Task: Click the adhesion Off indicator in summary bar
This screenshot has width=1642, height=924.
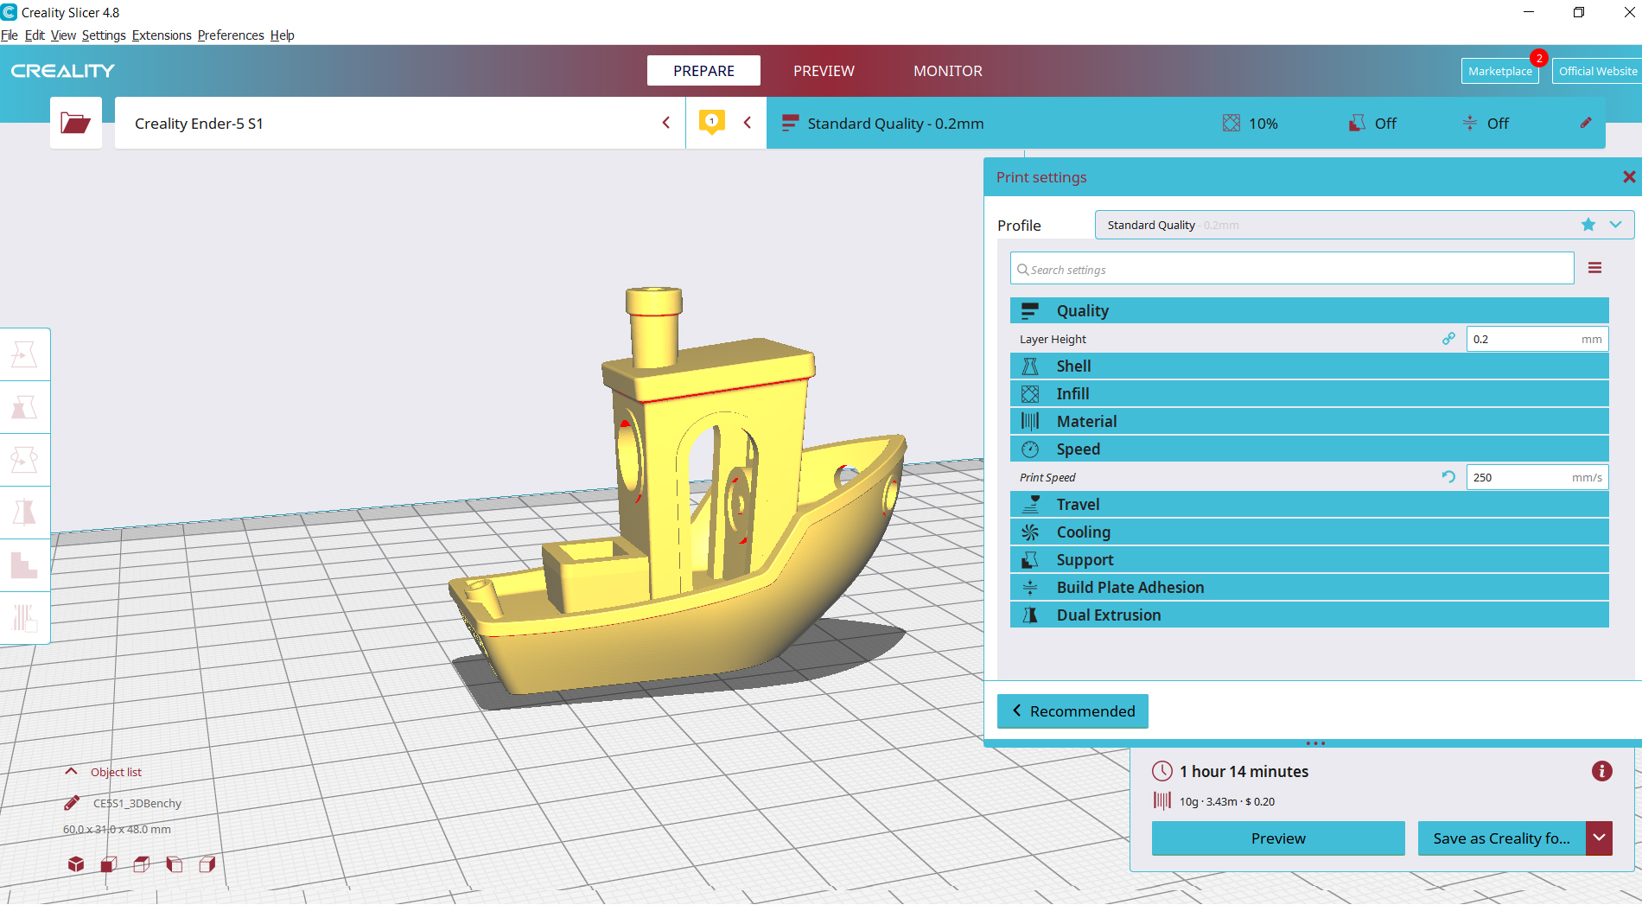Action: pos(1485,123)
